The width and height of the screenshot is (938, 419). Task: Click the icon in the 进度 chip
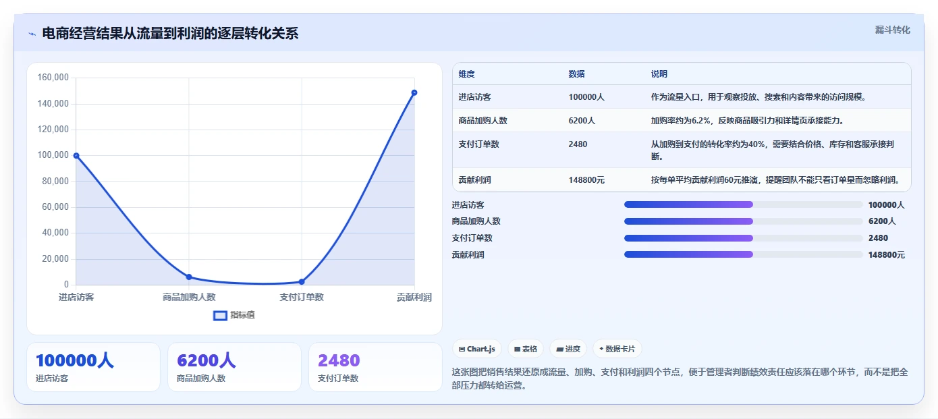pos(559,350)
